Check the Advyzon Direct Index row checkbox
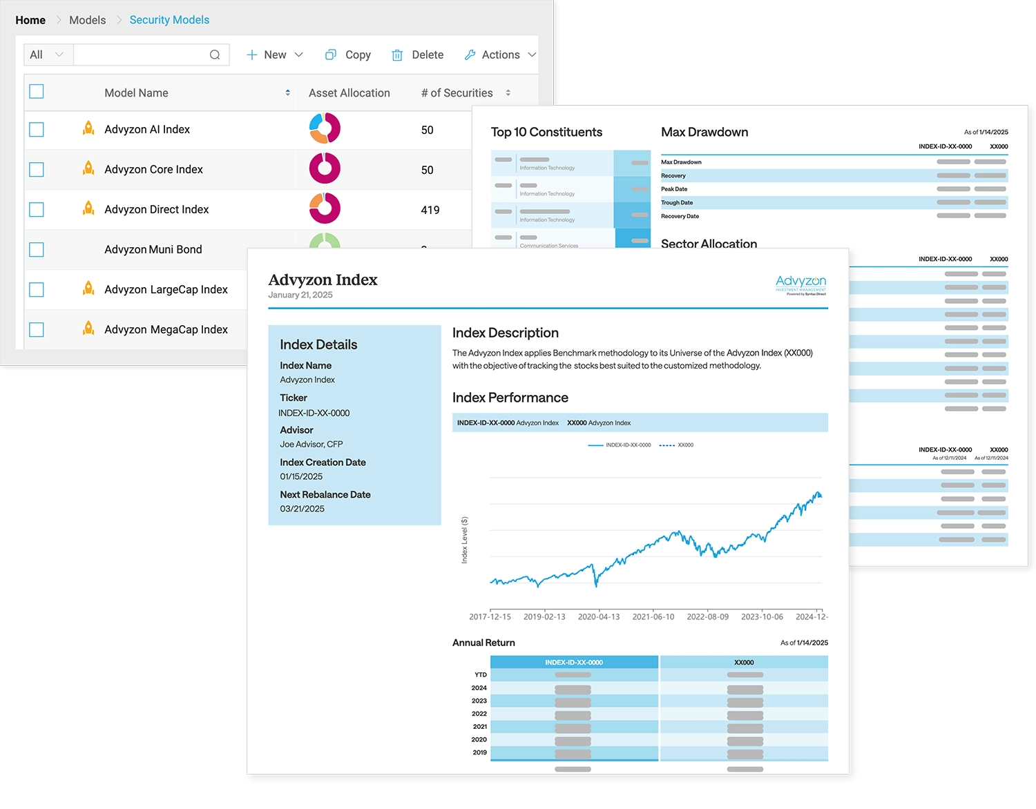Image resolution: width=1036 pixels, height=809 pixels. pyautogui.click(x=37, y=210)
